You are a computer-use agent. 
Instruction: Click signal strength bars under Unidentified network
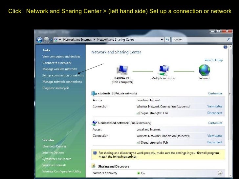point(139,143)
